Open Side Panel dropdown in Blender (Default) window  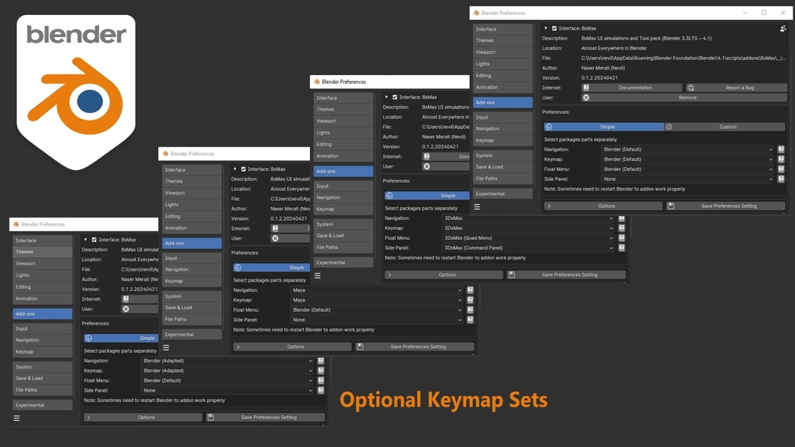tap(687, 179)
